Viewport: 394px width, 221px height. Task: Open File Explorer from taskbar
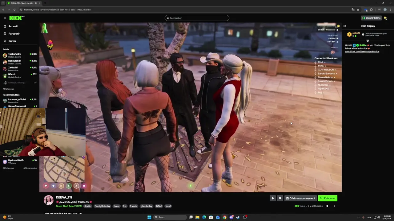[x=197, y=217]
